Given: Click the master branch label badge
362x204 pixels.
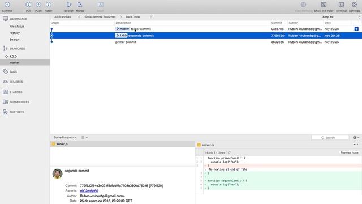Looking at the screenshot, I should pyautogui.click(x=122, y=29).
